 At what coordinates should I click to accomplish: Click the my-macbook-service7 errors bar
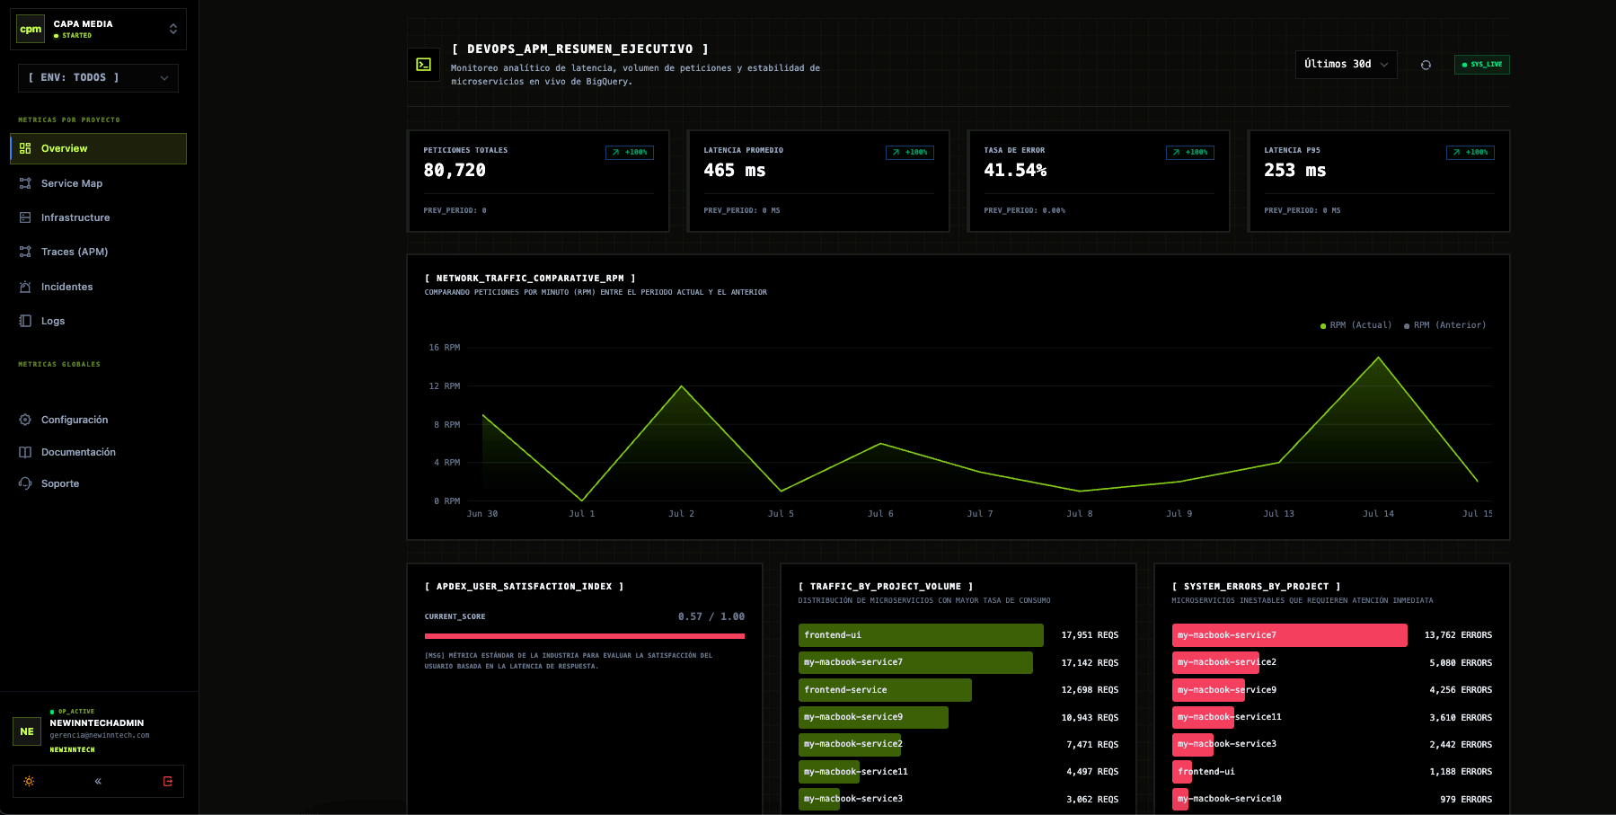(1289, 635)
